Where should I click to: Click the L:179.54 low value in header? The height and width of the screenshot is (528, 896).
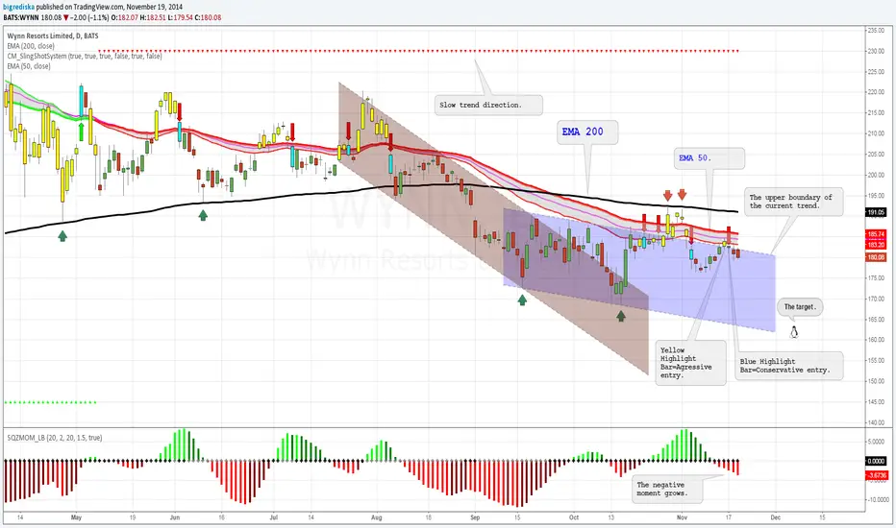click(x=181, y=17)
